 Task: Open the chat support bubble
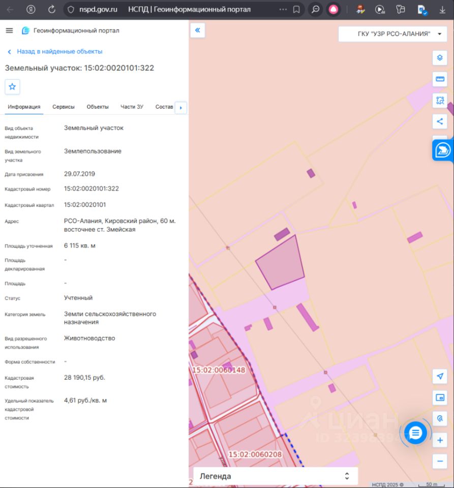click(x=415, y=433)
